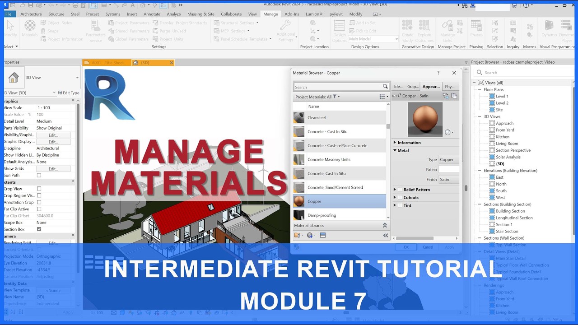Click the material list vertical scrollbar
The width and height of the screenshot is (578, 325).
point(388,126)
